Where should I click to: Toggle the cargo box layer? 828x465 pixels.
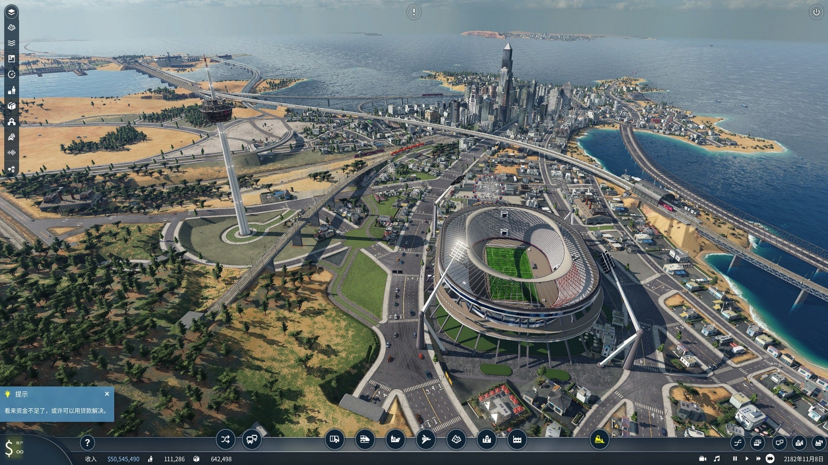[12, 105]
